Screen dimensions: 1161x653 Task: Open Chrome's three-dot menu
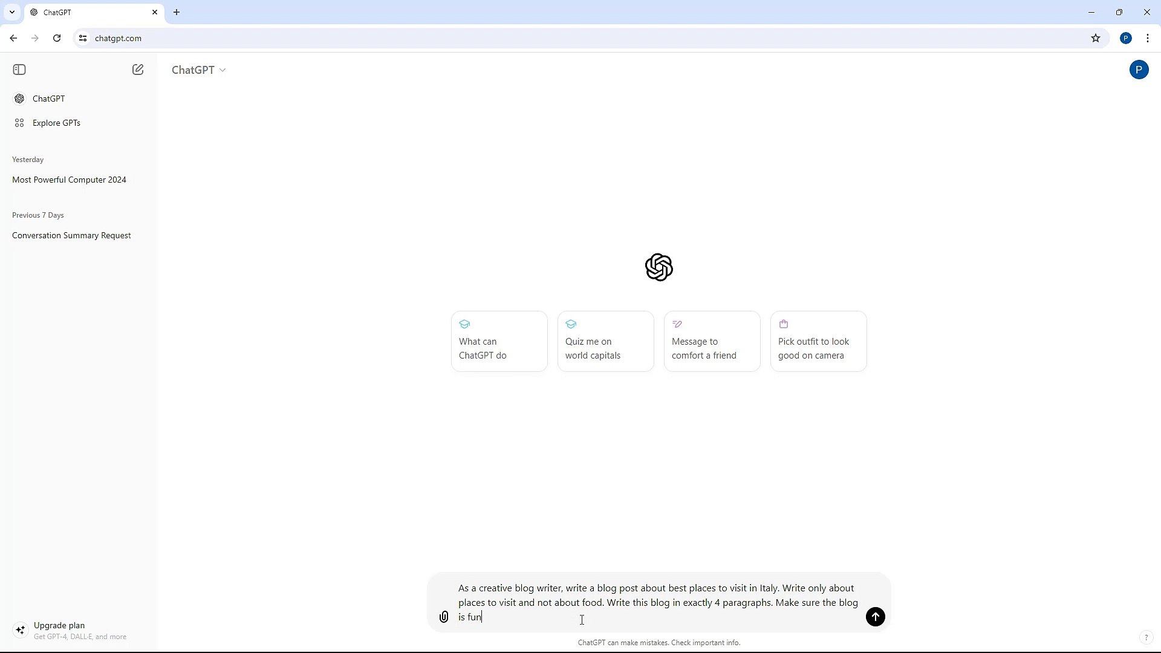(x=1148, y=38)
